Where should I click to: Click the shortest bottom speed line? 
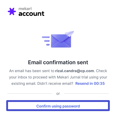pyautogui.click(x=48, y=45)
